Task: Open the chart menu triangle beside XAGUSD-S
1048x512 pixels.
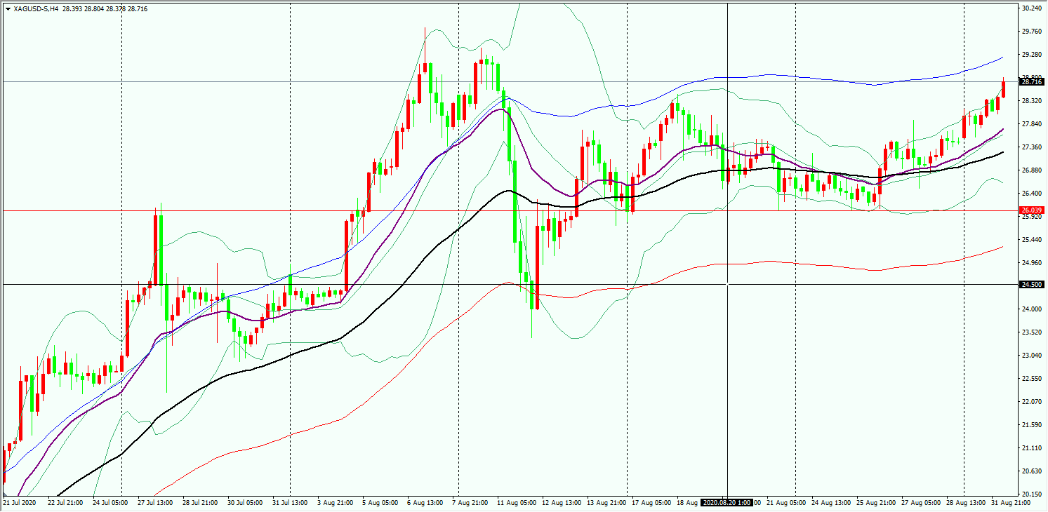Action: 8,8
